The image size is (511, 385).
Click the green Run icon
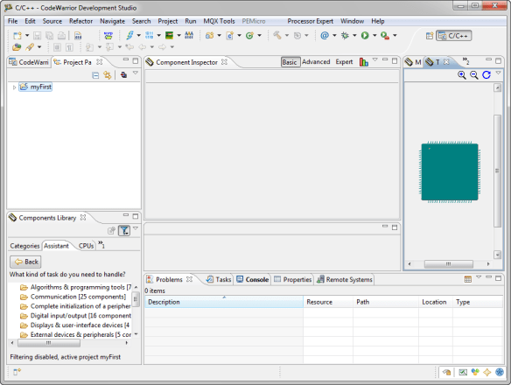[365, 36]
